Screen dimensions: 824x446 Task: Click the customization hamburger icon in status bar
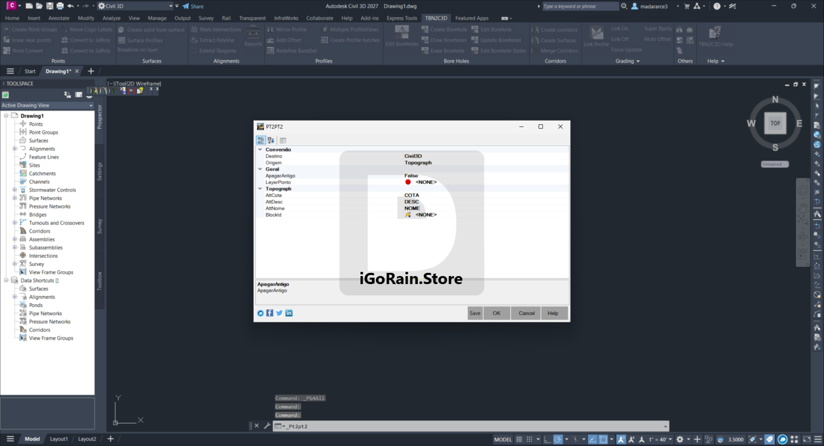(818, 440)
